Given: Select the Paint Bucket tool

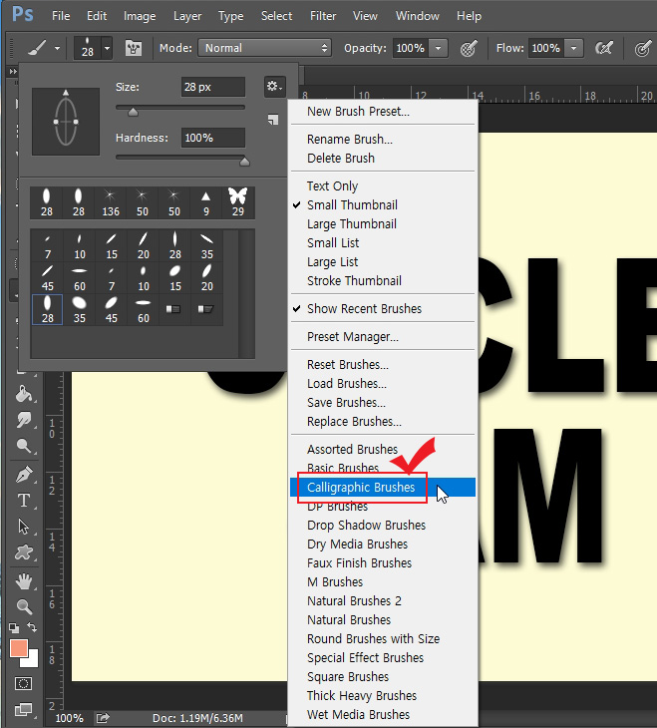Looking at the screenshot, I should (x=24, y=394).
